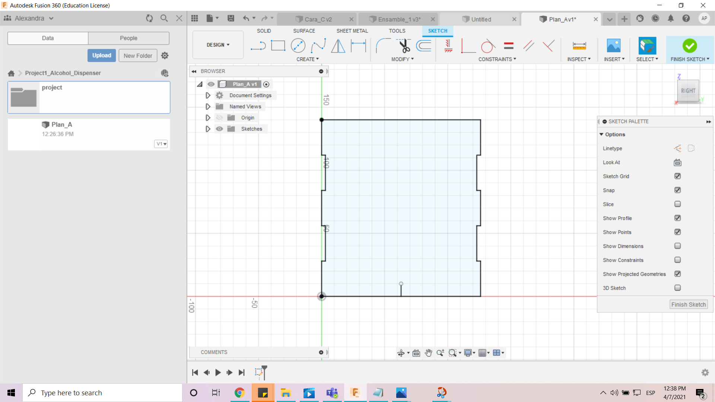The image size is (715, 402).
Task: Expand the Sketches tree node
Action: [x=208, y=129]
